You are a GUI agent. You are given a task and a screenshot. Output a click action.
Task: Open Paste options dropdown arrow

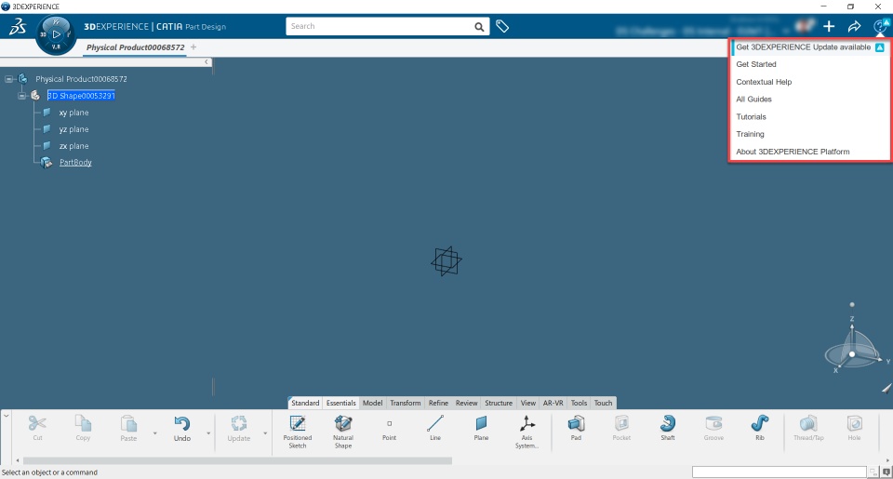[154, 433]
